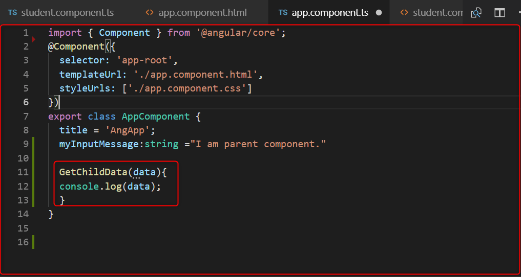Viewport: 521px width, 277px height.
Task: Click 'selector' property on line 3
Action: coord(82,61)
